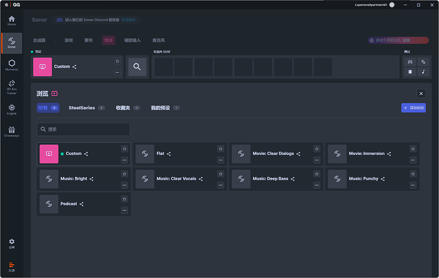439x278 pixels.
Task: Share the Movie: Clear Dialogs preset
Action: 298,154
